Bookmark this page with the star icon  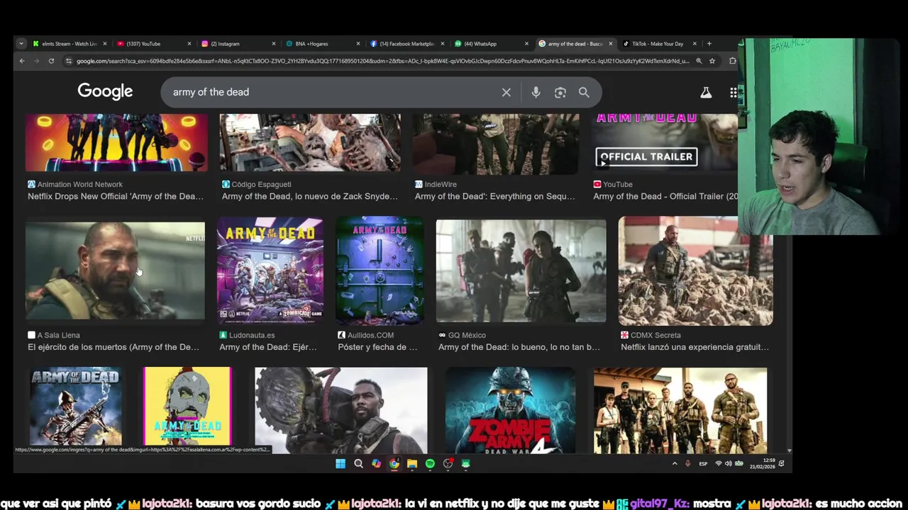(x=712, y=61)
